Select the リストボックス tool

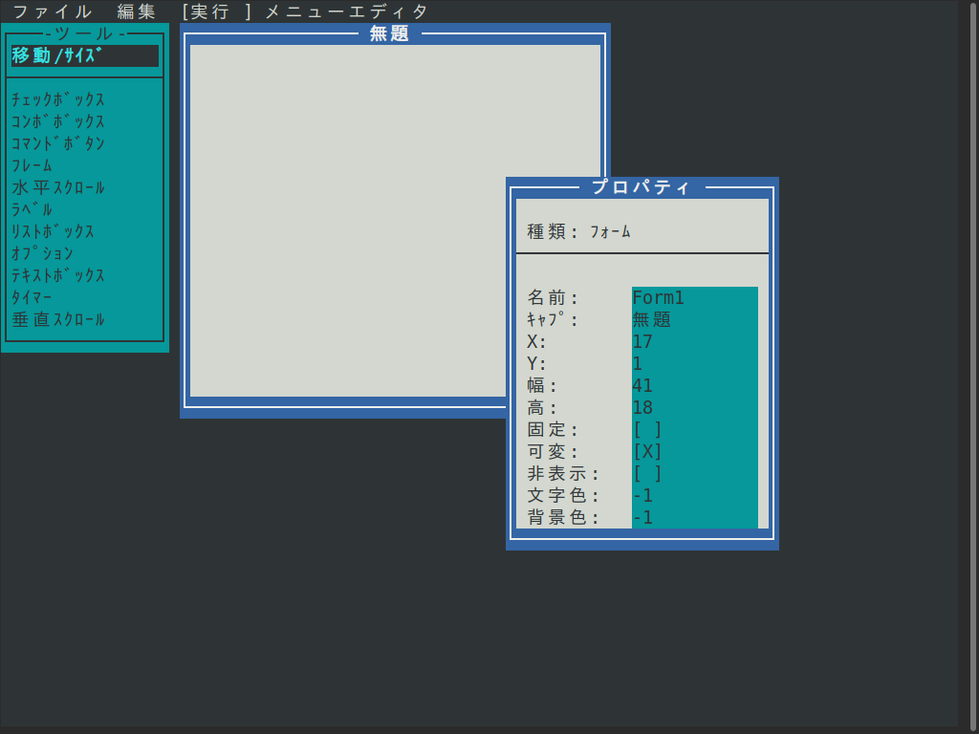[x=54, y=231]
